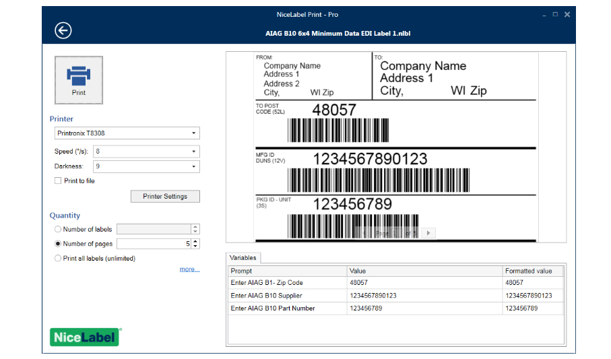The width and height of the screenshot is (611, 359).
Task: Open Printer Settings
Action: click(165, 197)
